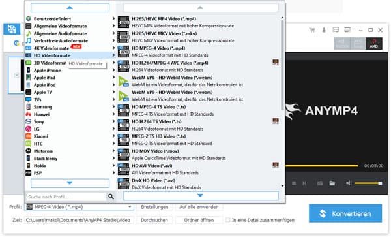Click the HTC logo icon
The width and height of the screenshot is (391, 237).
(x=29, y=144)
